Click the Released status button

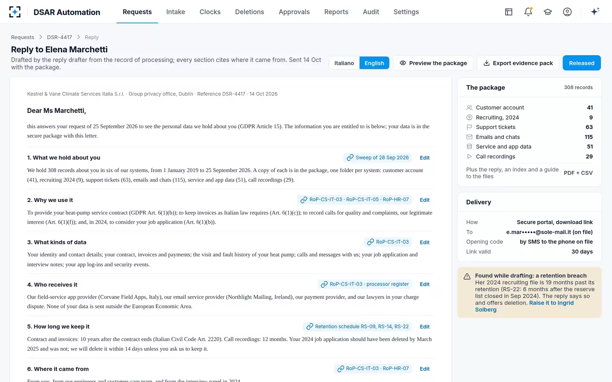click(x=582, y=63)
